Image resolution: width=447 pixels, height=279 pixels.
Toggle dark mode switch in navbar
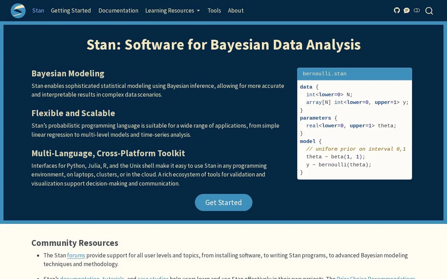(417, 10)
